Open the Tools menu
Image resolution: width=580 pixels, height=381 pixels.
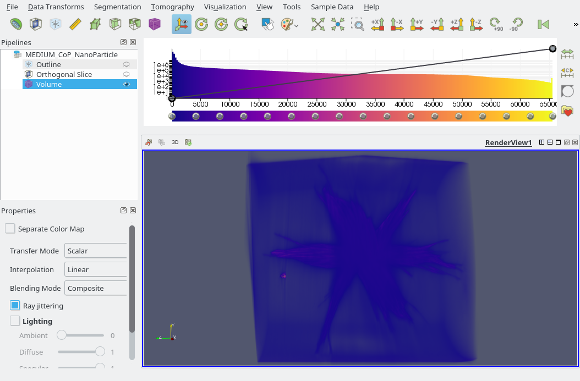point(292,7)
